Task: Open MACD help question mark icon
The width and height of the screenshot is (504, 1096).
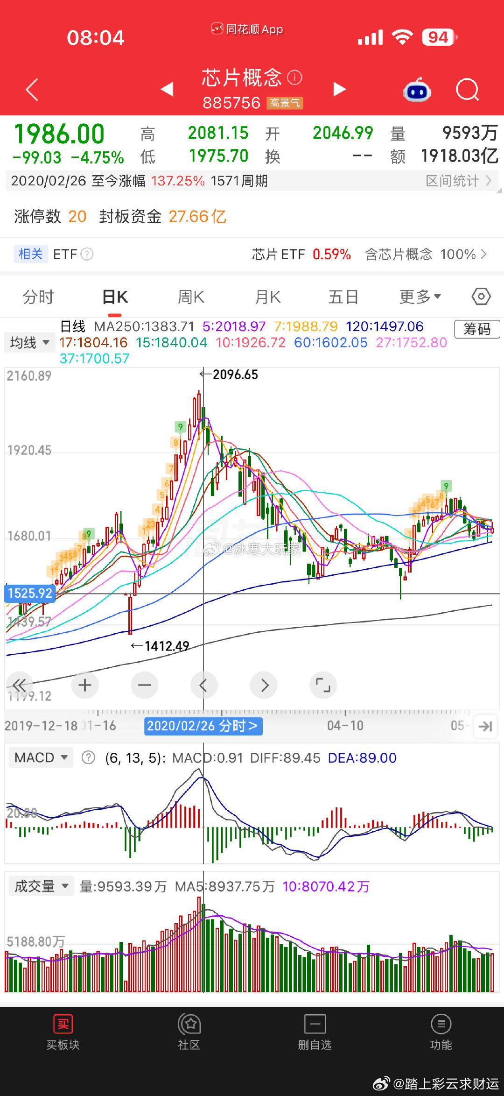Action: pos(88,757)
